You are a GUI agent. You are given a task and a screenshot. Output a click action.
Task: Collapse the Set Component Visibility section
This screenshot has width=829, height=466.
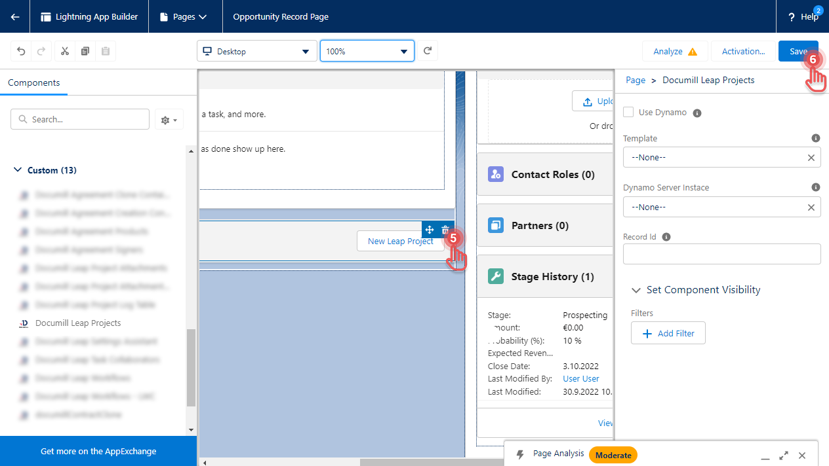click(636, 289)
